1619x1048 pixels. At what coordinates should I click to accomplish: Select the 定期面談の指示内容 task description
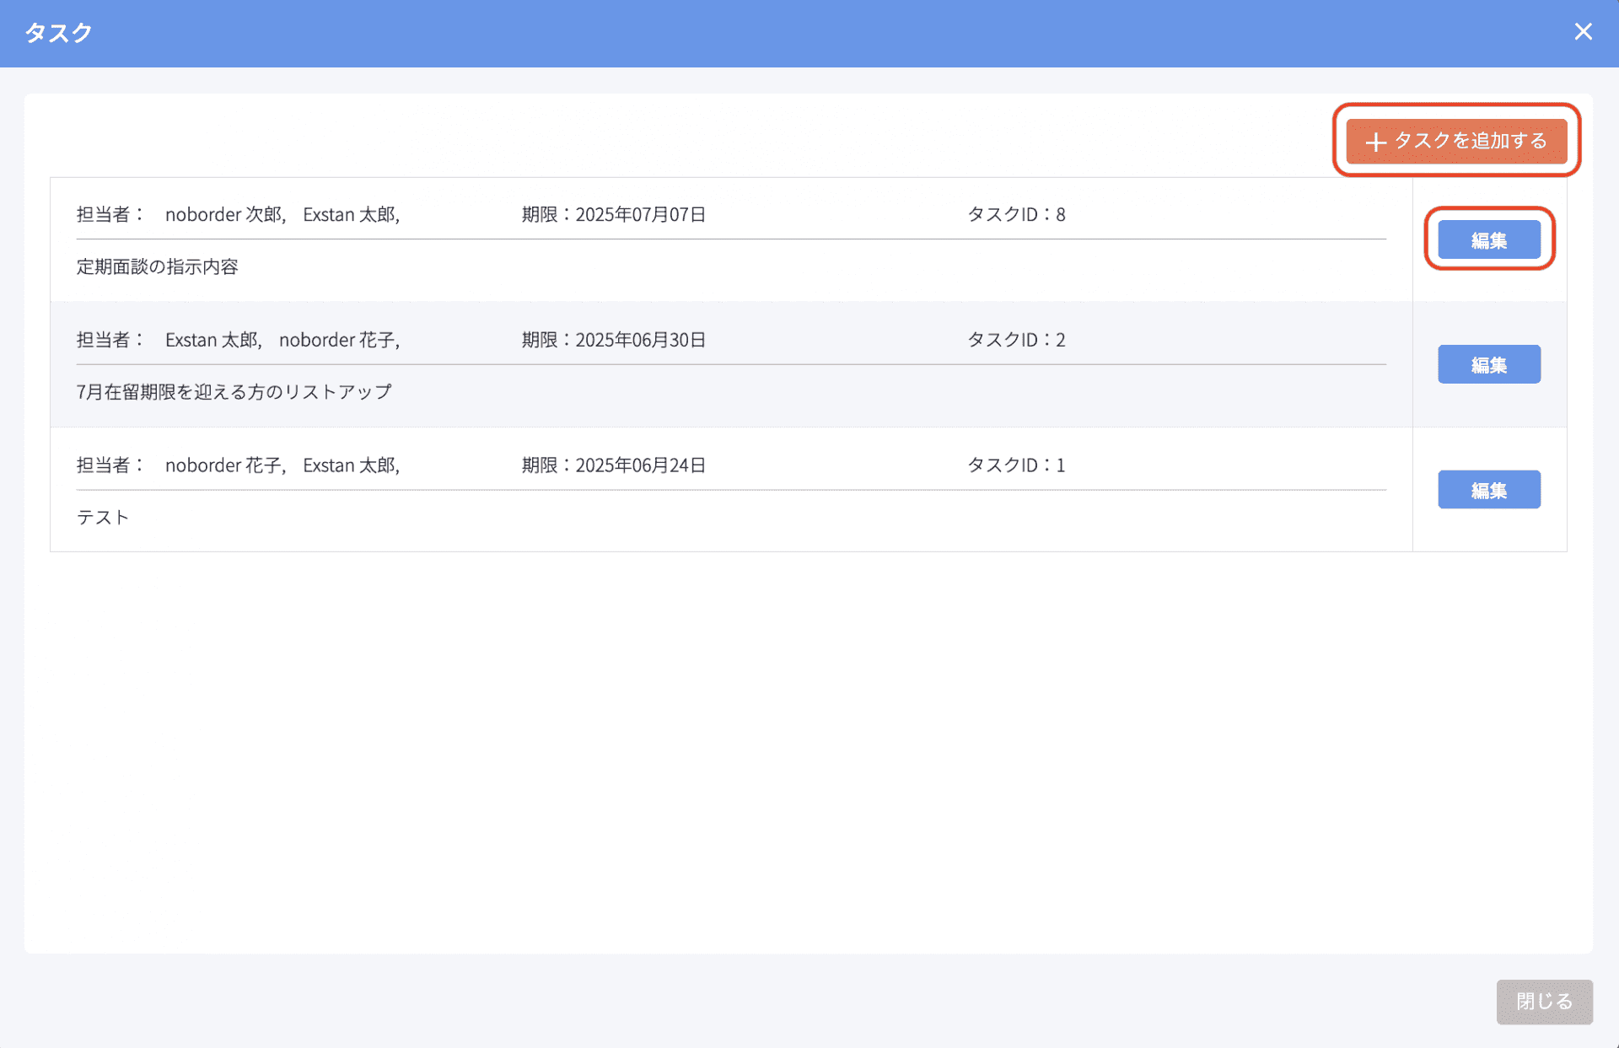point(158,267)
